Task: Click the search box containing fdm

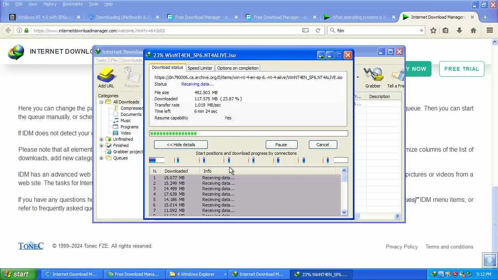Action: tap(376, 30)
